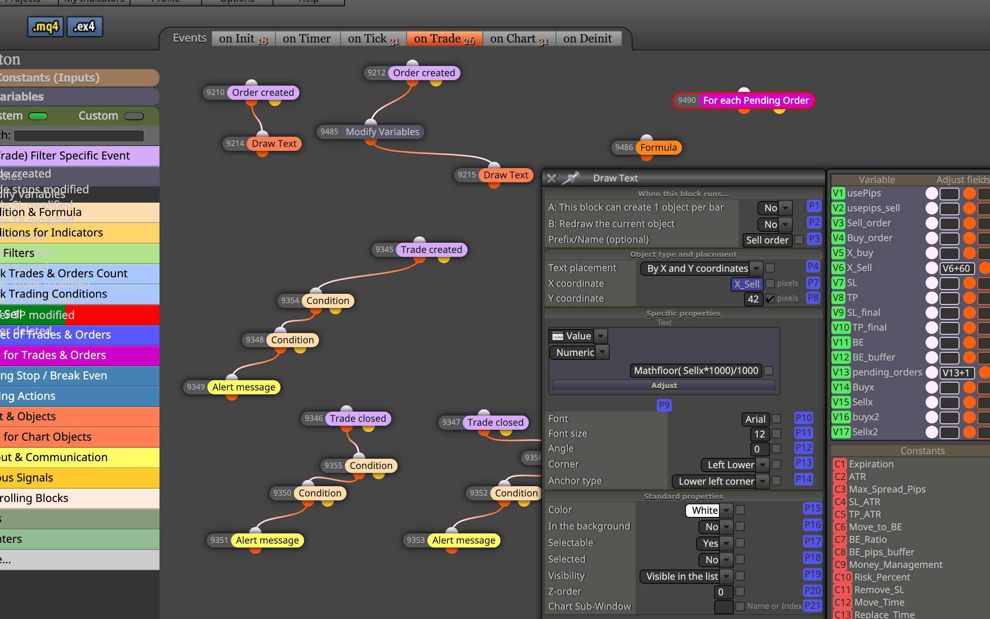Click the Adjust button under Text

pyautogui.click(x=664, y=386)
